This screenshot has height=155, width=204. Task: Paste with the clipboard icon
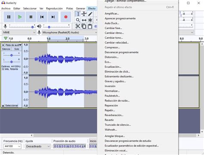pyautogui.click(x=90, y=26)
